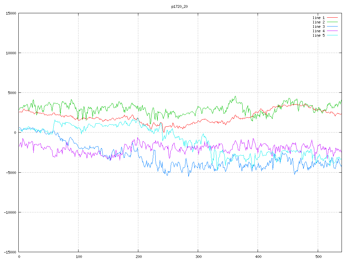
Task: Click the purple line 4 legend sample
Action: coord(332,31)
